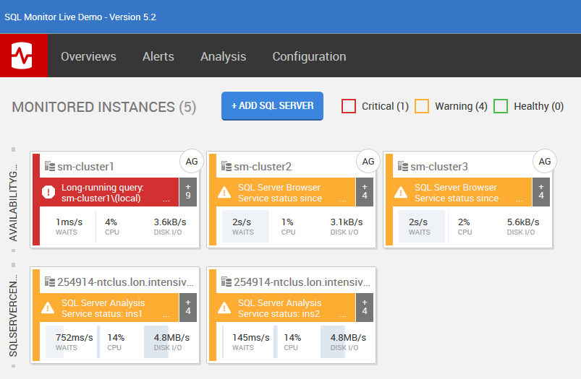Expand the +4 more alerts on sm-cluster2
Image resolution: width=581 pixels, height=379 pixels.
click(365, 192)
